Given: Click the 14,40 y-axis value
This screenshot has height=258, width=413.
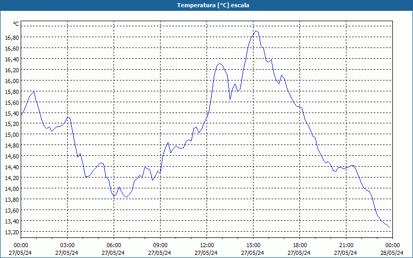Looking at the screenshot, I should pos(12,167).
